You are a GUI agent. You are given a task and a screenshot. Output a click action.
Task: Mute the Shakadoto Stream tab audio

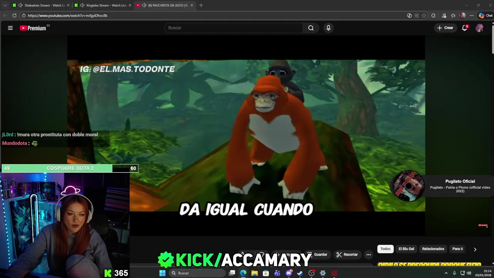(x=20, y=5)
